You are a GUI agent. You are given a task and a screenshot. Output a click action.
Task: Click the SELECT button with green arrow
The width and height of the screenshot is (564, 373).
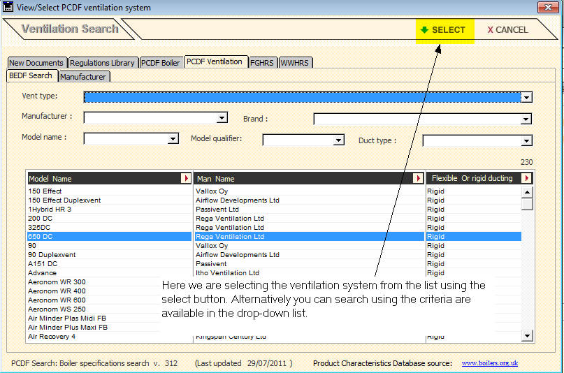[x=445, y=30]
